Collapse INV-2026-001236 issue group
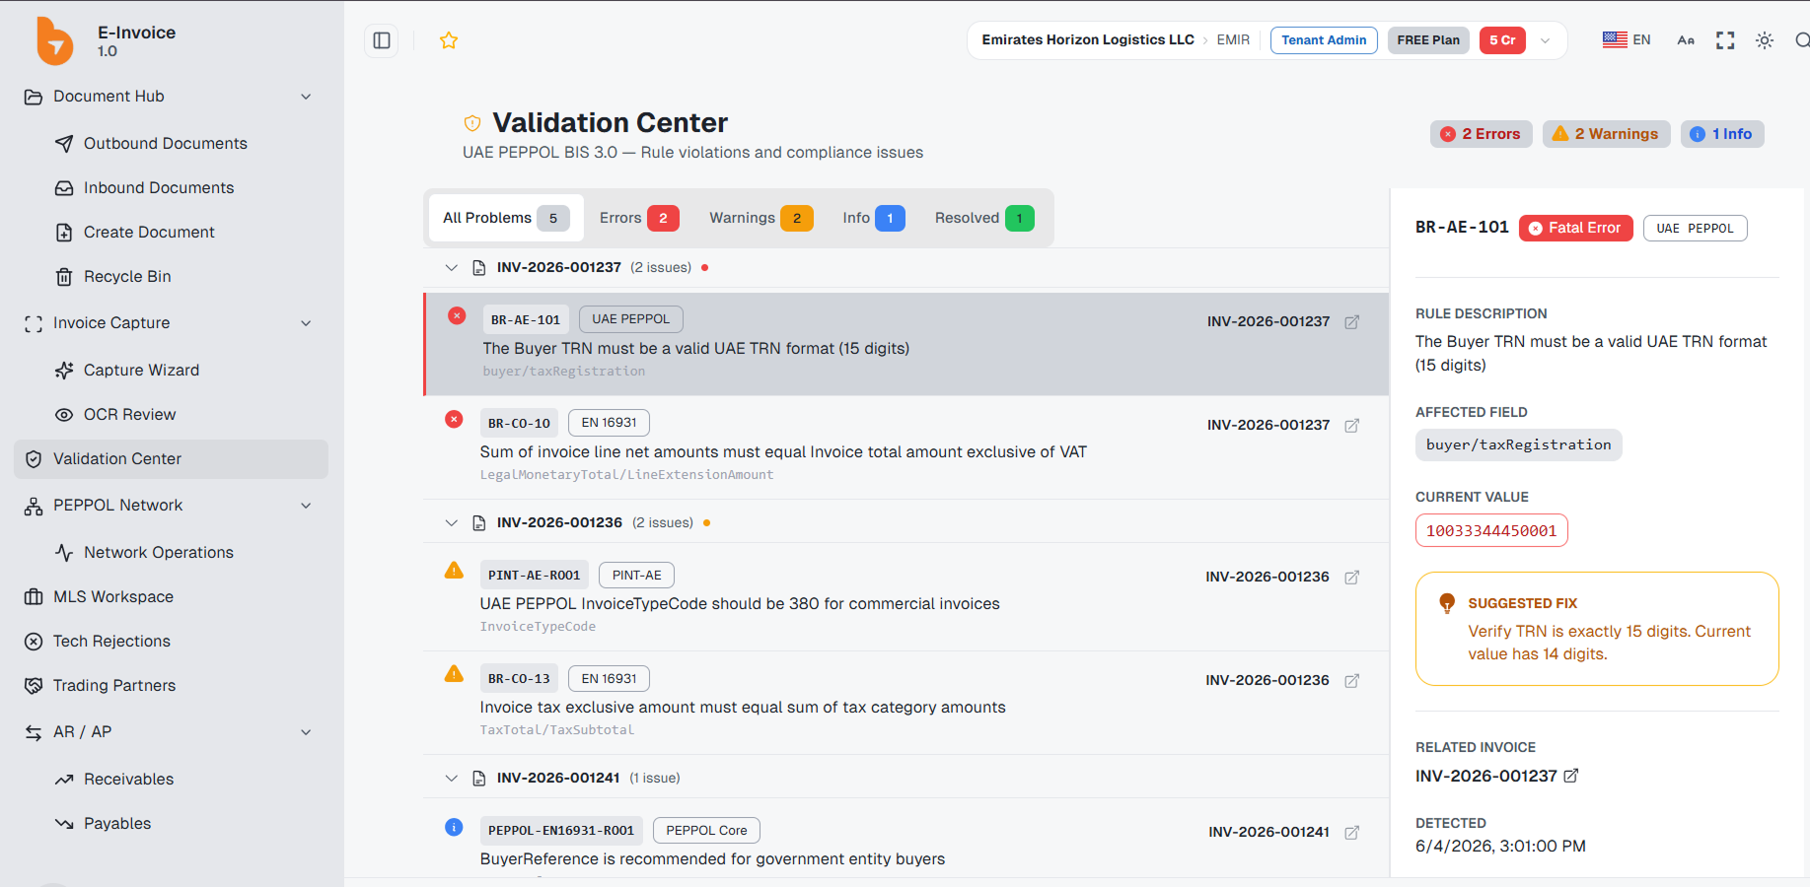Viewport: 1810px width, 887px height. coord(452,523)
